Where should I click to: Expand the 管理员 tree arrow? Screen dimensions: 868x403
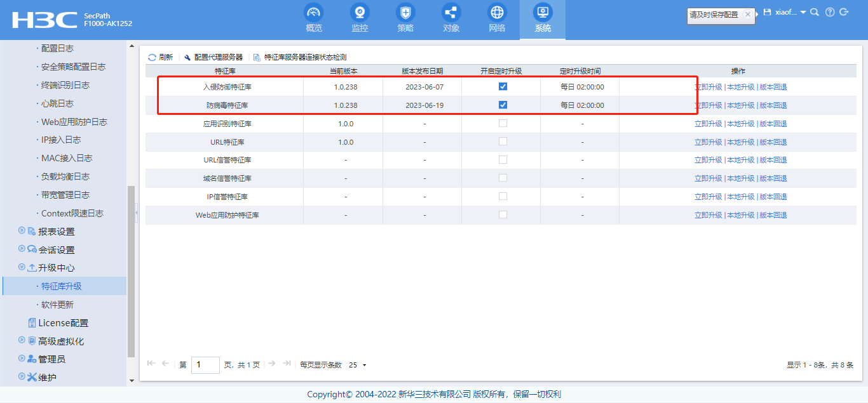[x=22, y=359]
